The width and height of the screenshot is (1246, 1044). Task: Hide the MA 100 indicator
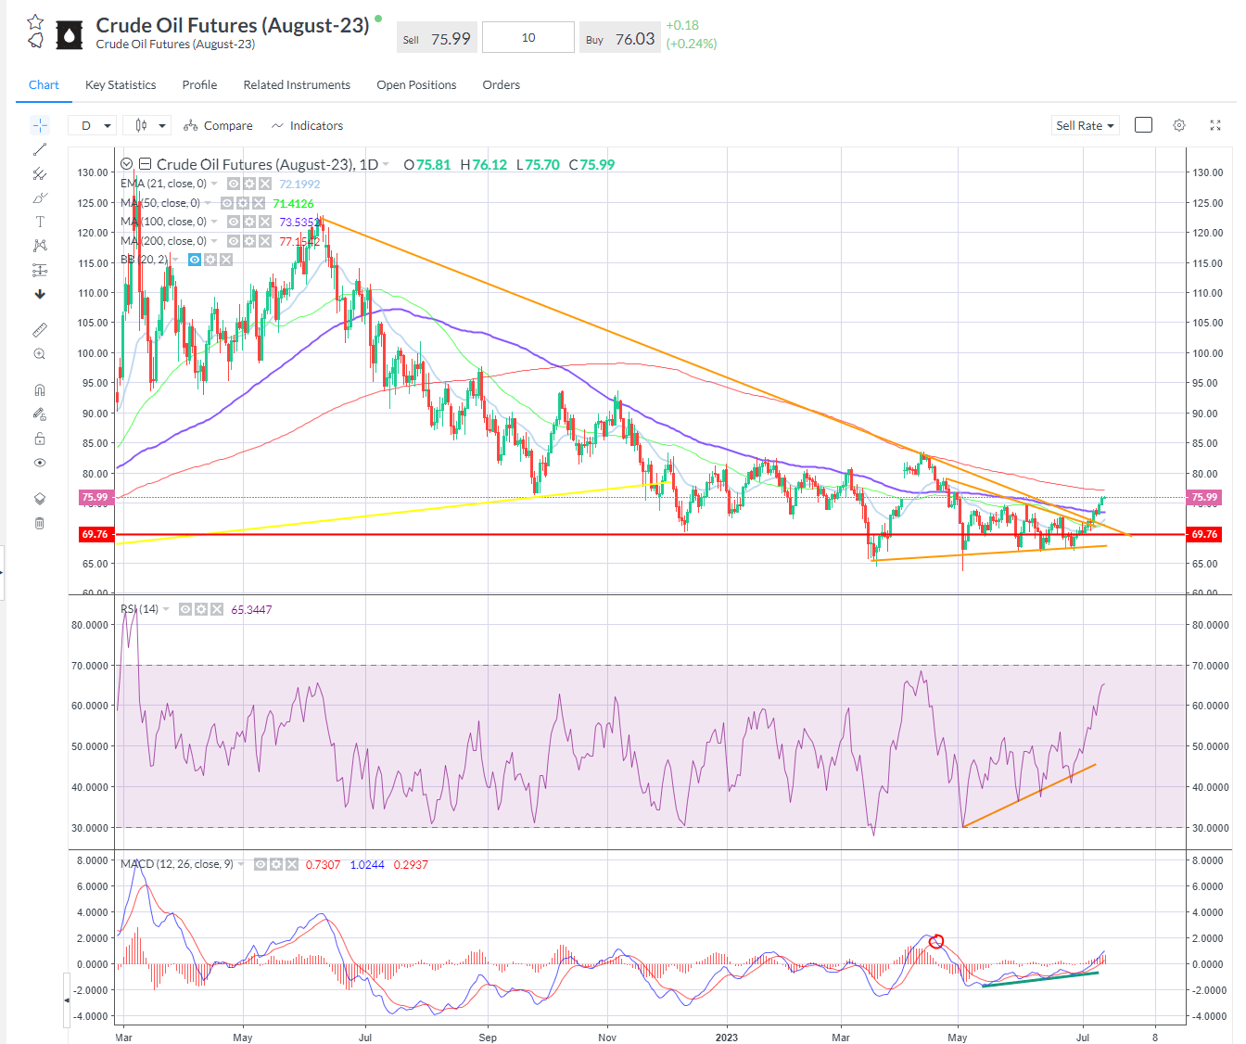(234, 222)
